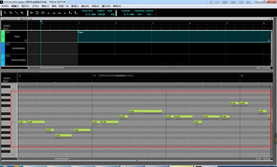Select the line drawing tool
277x167 pixels.
(x=16, y=13)
